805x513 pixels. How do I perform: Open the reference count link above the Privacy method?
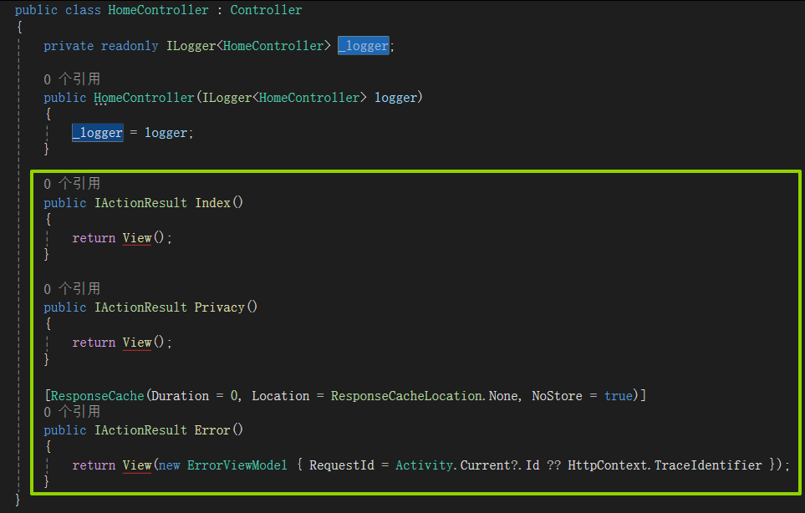pos(72,288)
